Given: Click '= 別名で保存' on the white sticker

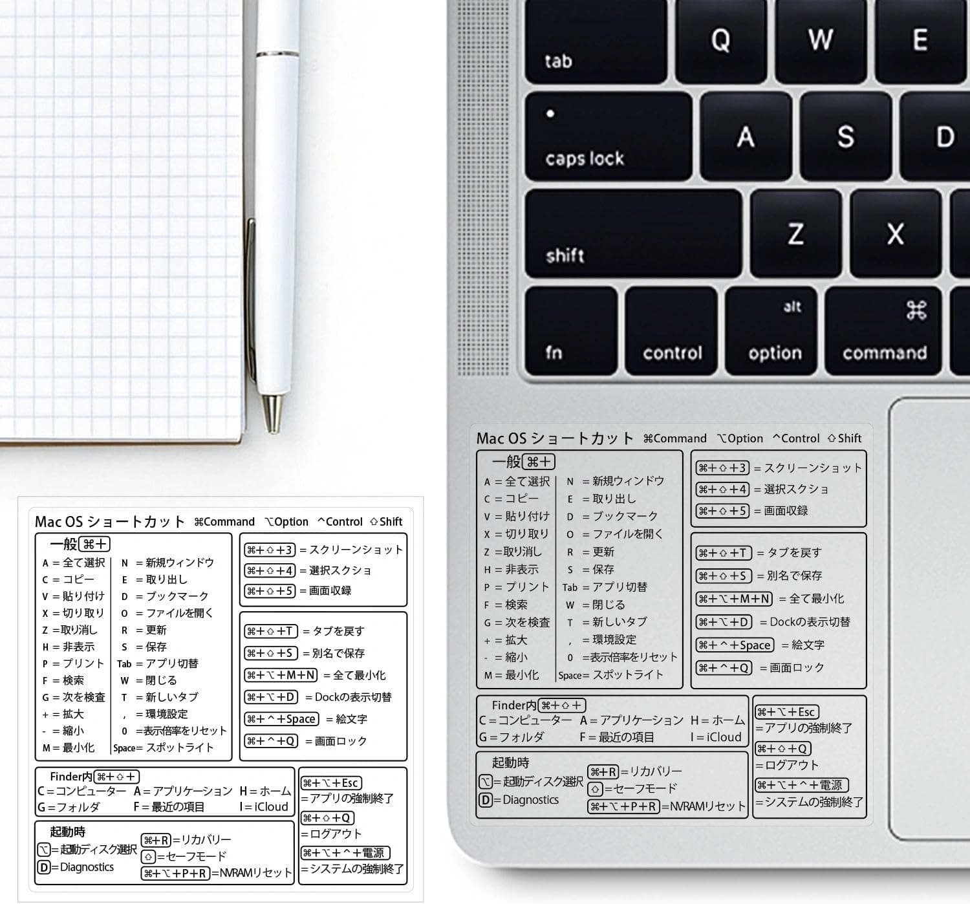Looking at the screenshot, I should click(x=333, y=653).
